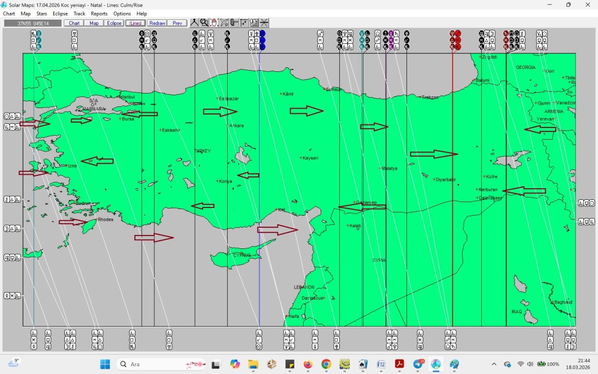Click the line-drawing tool icon in toolbar
Viewport: 598px width, 374px height.
(194, 23)
